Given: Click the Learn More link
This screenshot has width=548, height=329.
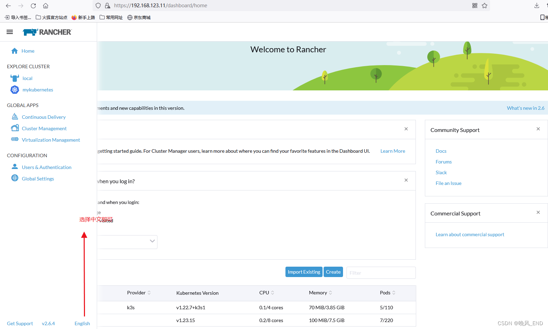Looking at the screenshot, I should tap(393, 151).
